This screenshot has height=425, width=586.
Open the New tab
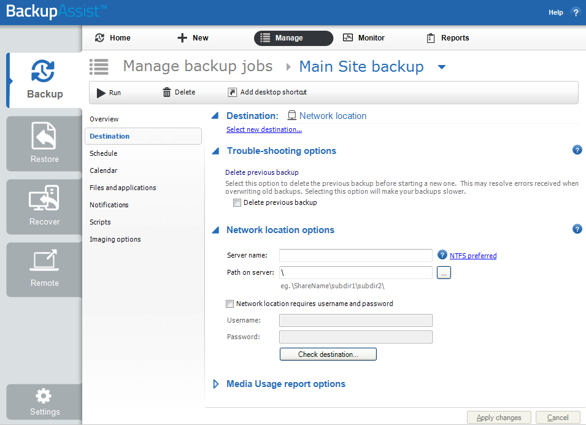pyautogui.click(x=193, y=38)
